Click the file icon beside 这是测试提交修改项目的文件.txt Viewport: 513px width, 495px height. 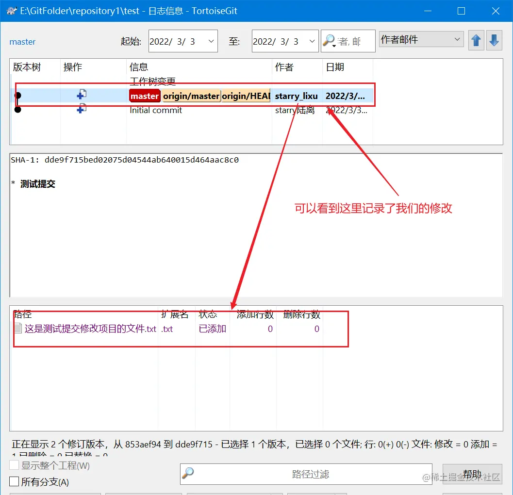tap(17, 329)
